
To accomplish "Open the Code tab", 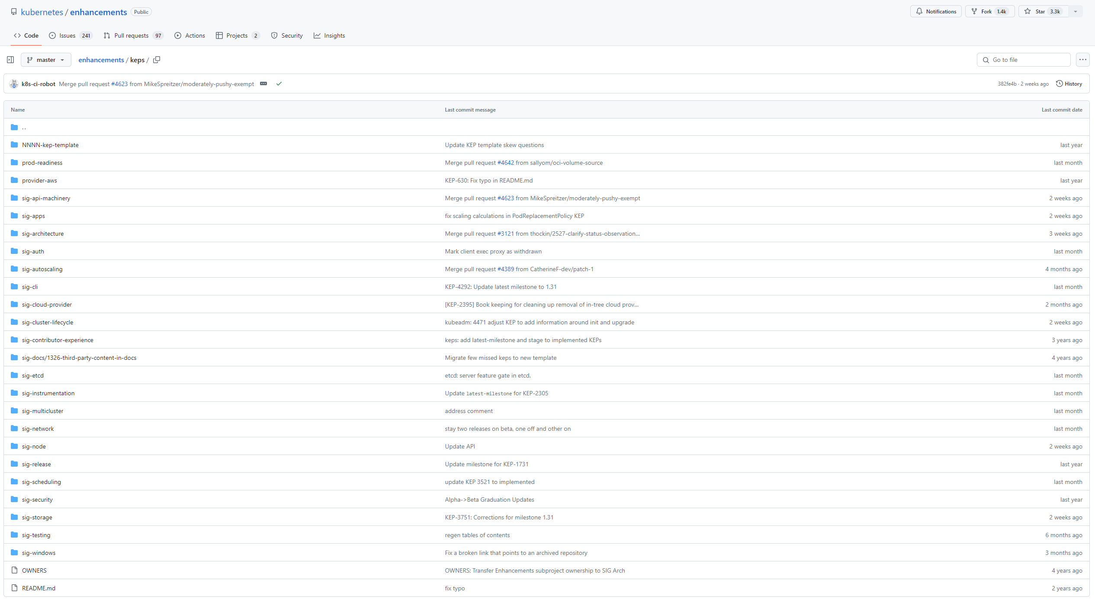I will pyautogui.click(x=26, y=35).
